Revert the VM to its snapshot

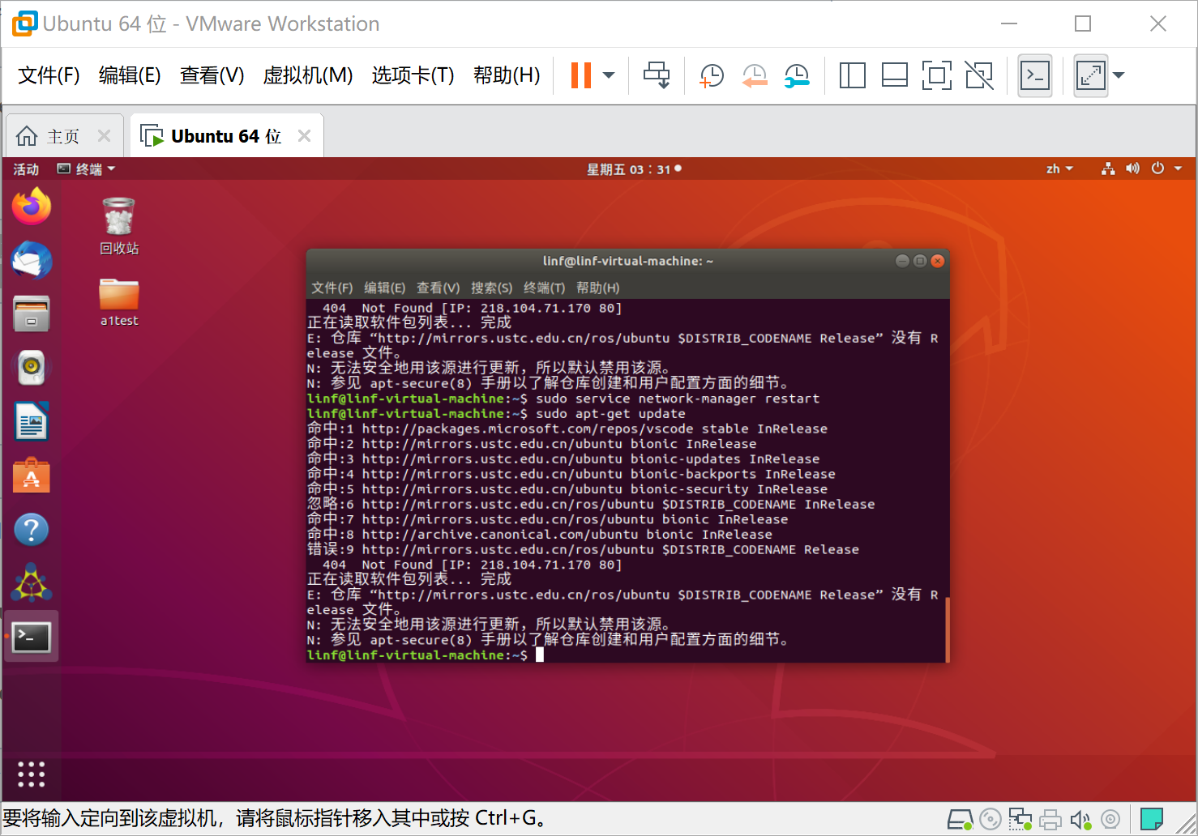[x=755, y=75]
